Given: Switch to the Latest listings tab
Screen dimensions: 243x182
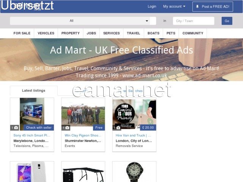Looking at the screenshot, I should [34, 91].
